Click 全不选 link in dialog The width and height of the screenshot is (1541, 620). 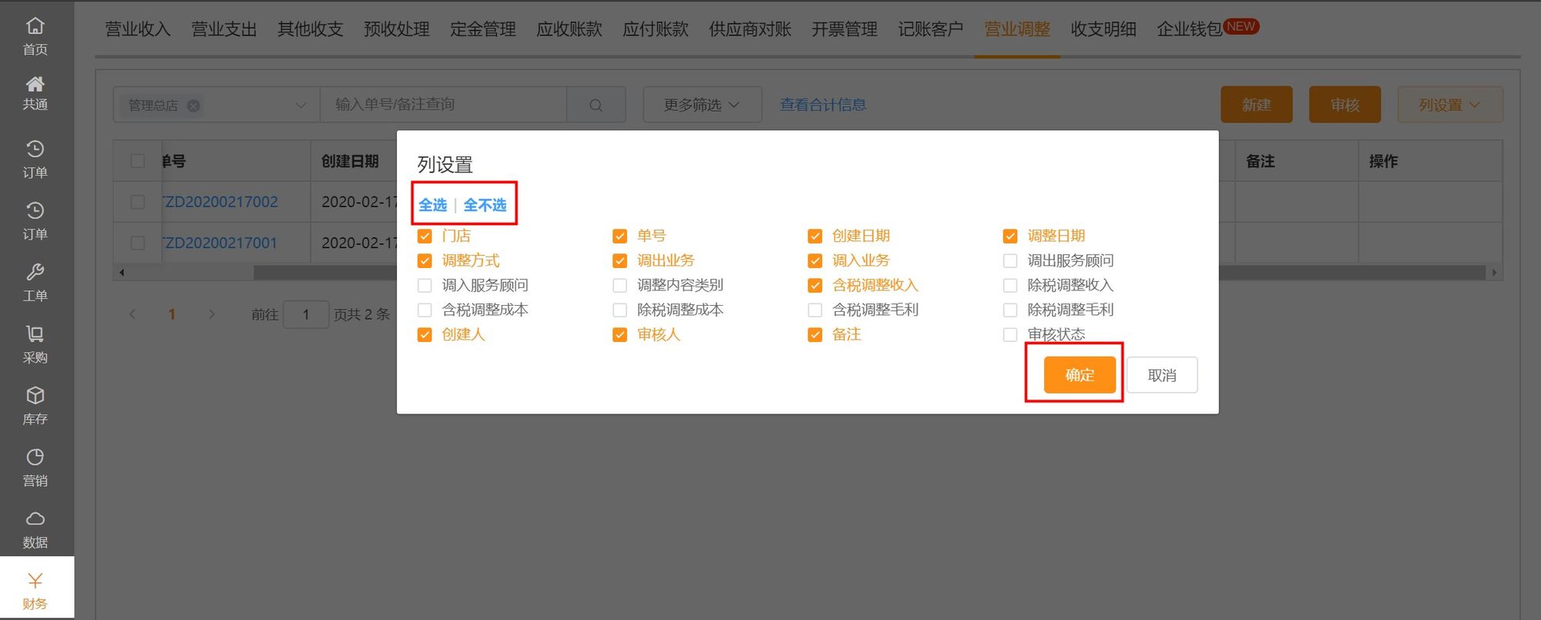pyautogui.click(x=485, y=205)
